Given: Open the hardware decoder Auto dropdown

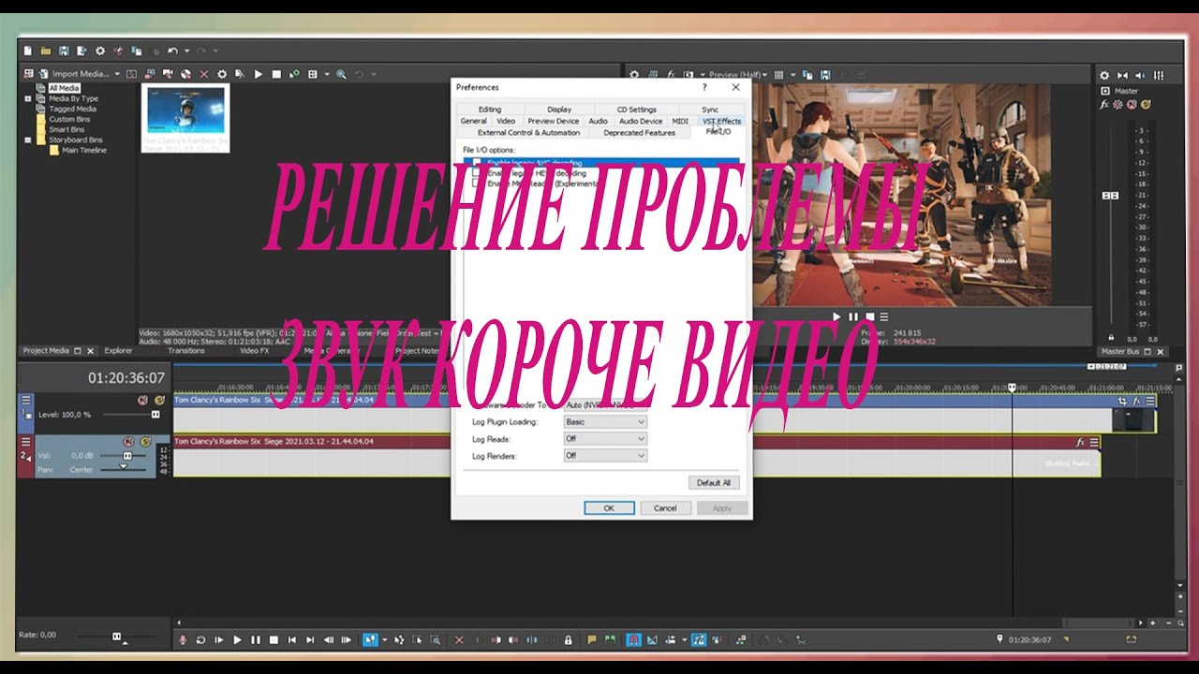Looking at the screenshot, I should pos(605,405).
